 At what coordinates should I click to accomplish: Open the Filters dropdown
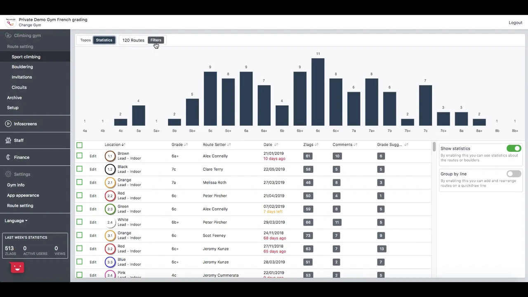tap(156, 40)
